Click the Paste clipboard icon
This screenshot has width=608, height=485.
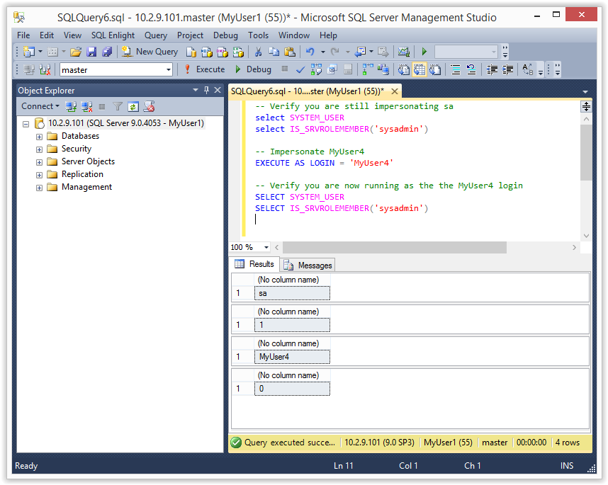(x=290, y=52)
